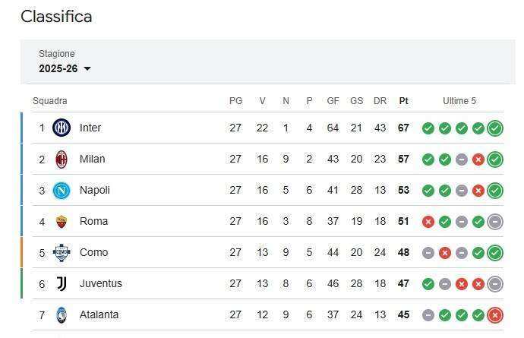The image size is (524, 338).
Task: Click the Juventus club logo
Action: point(62,283)
